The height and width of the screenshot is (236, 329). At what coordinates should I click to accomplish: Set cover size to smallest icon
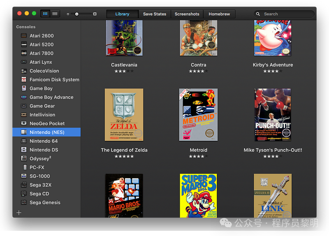[68, 14]
